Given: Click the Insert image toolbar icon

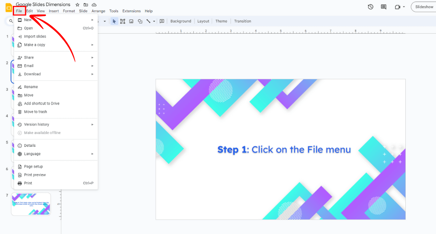Looking at the screenshot, I should pos(131,21).
